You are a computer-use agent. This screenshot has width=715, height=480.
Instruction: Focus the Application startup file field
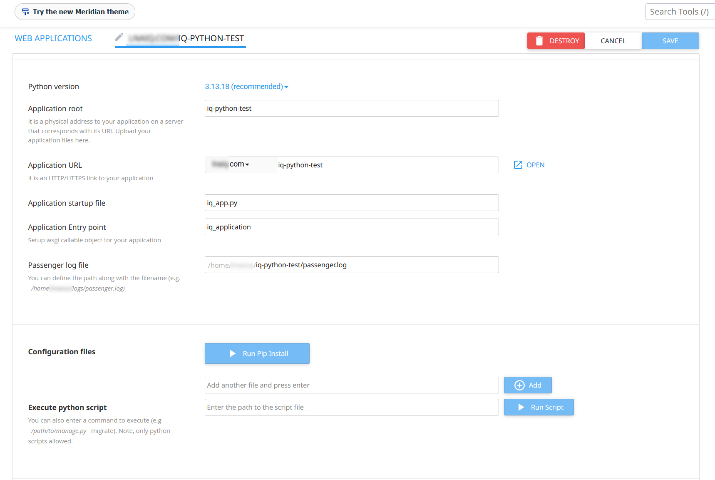(352, 203)
